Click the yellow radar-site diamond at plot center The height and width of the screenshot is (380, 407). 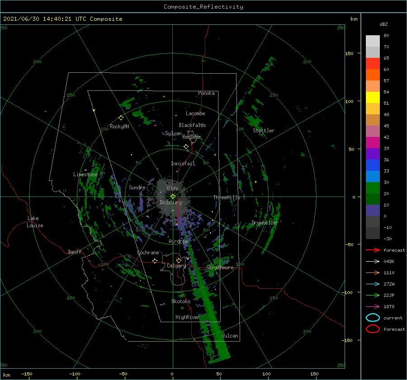tap(173, 197)
